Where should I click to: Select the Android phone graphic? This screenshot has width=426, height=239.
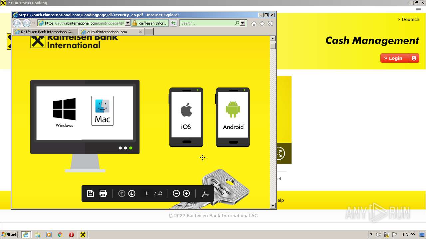point(233,117)
